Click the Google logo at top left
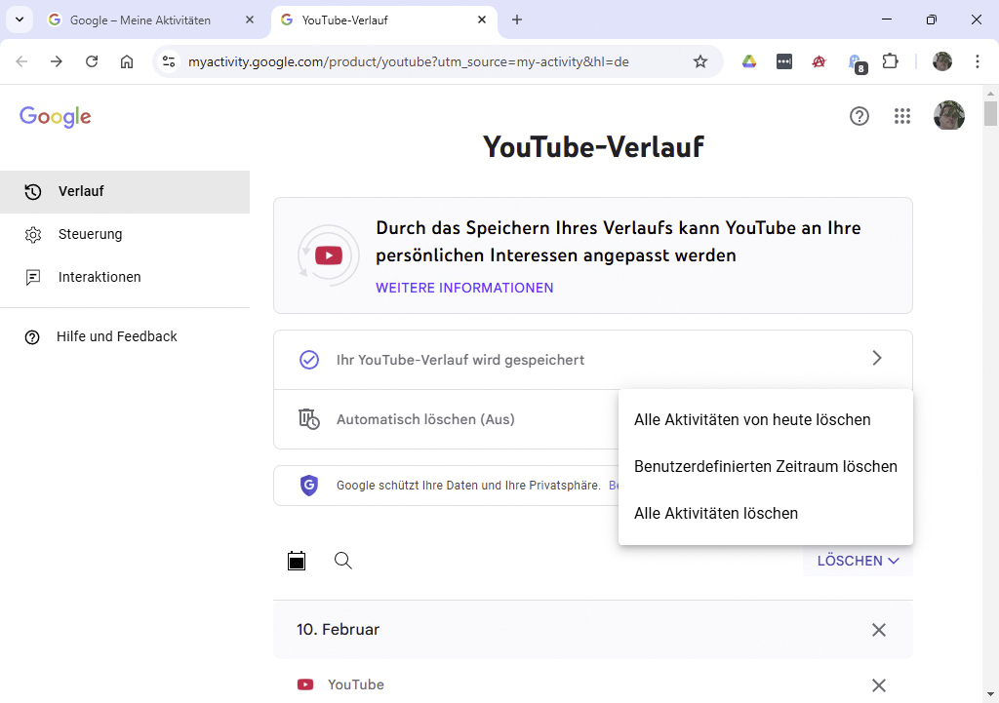Screen dimensions: 999x703 55,116
